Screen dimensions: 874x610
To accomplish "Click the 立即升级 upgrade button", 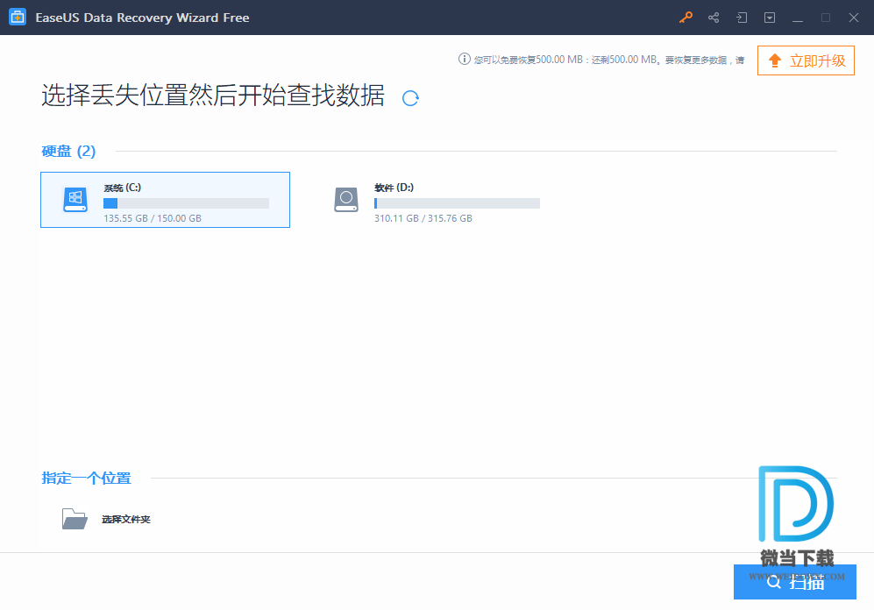I will click(x=806, y=60).
